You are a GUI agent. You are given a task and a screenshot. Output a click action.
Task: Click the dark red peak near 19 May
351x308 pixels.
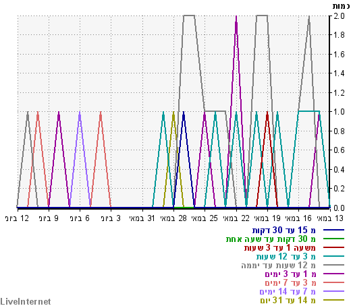pos(267,113)
